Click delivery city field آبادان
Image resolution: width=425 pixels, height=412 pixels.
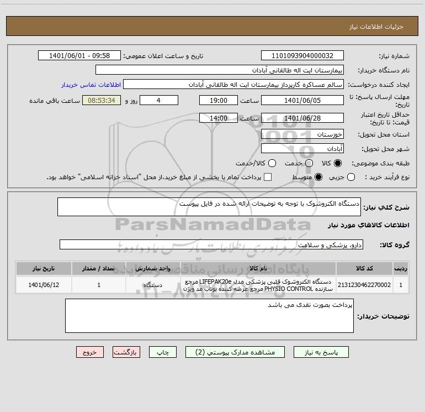[x=302, y=149]
